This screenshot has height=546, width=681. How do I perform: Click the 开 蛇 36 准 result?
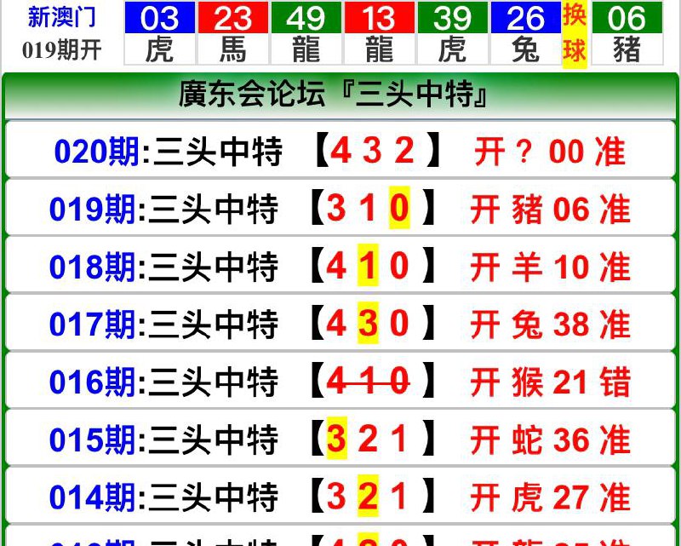550,440
